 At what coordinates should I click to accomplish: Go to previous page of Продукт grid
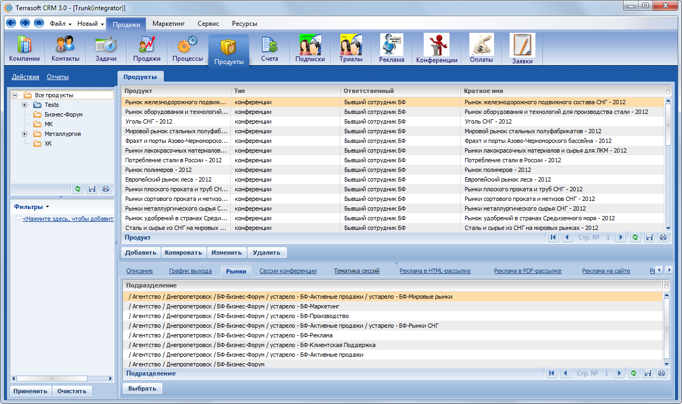coord(567,237)
